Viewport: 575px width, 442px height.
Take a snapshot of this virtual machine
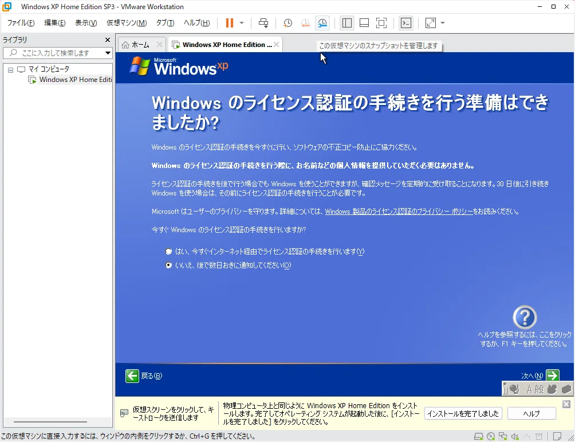point(288,23)
